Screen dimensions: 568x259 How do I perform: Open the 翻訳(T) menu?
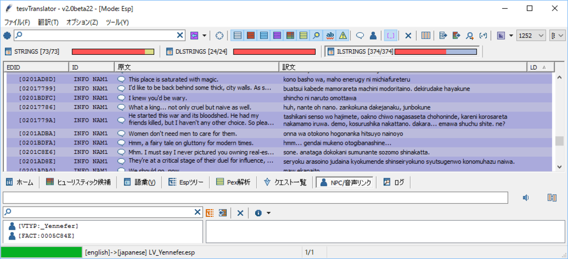48,22
